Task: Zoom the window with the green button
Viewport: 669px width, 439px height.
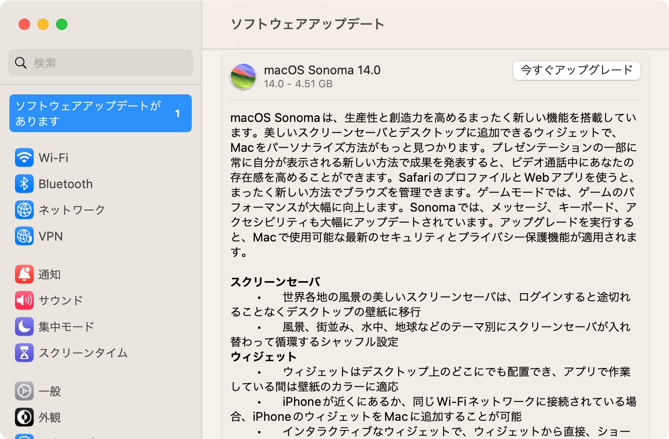Action: point(62,24)
